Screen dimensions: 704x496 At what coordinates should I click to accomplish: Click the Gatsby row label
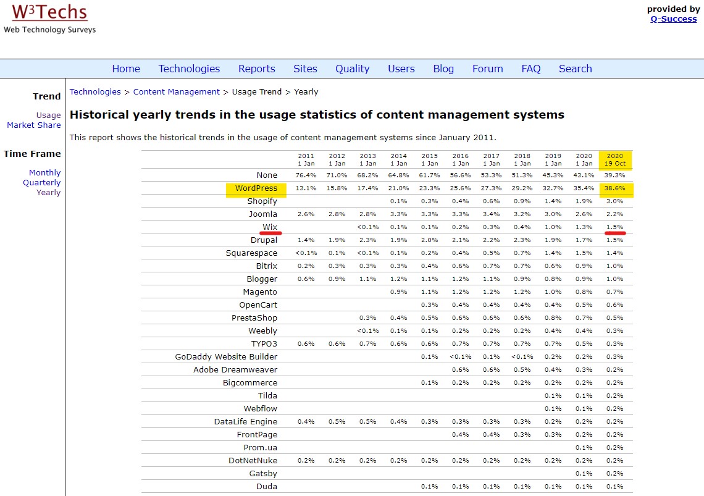(x=263, y=474)
